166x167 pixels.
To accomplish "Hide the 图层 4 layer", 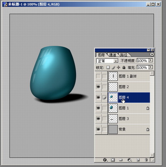I will [x=98, y=97].
